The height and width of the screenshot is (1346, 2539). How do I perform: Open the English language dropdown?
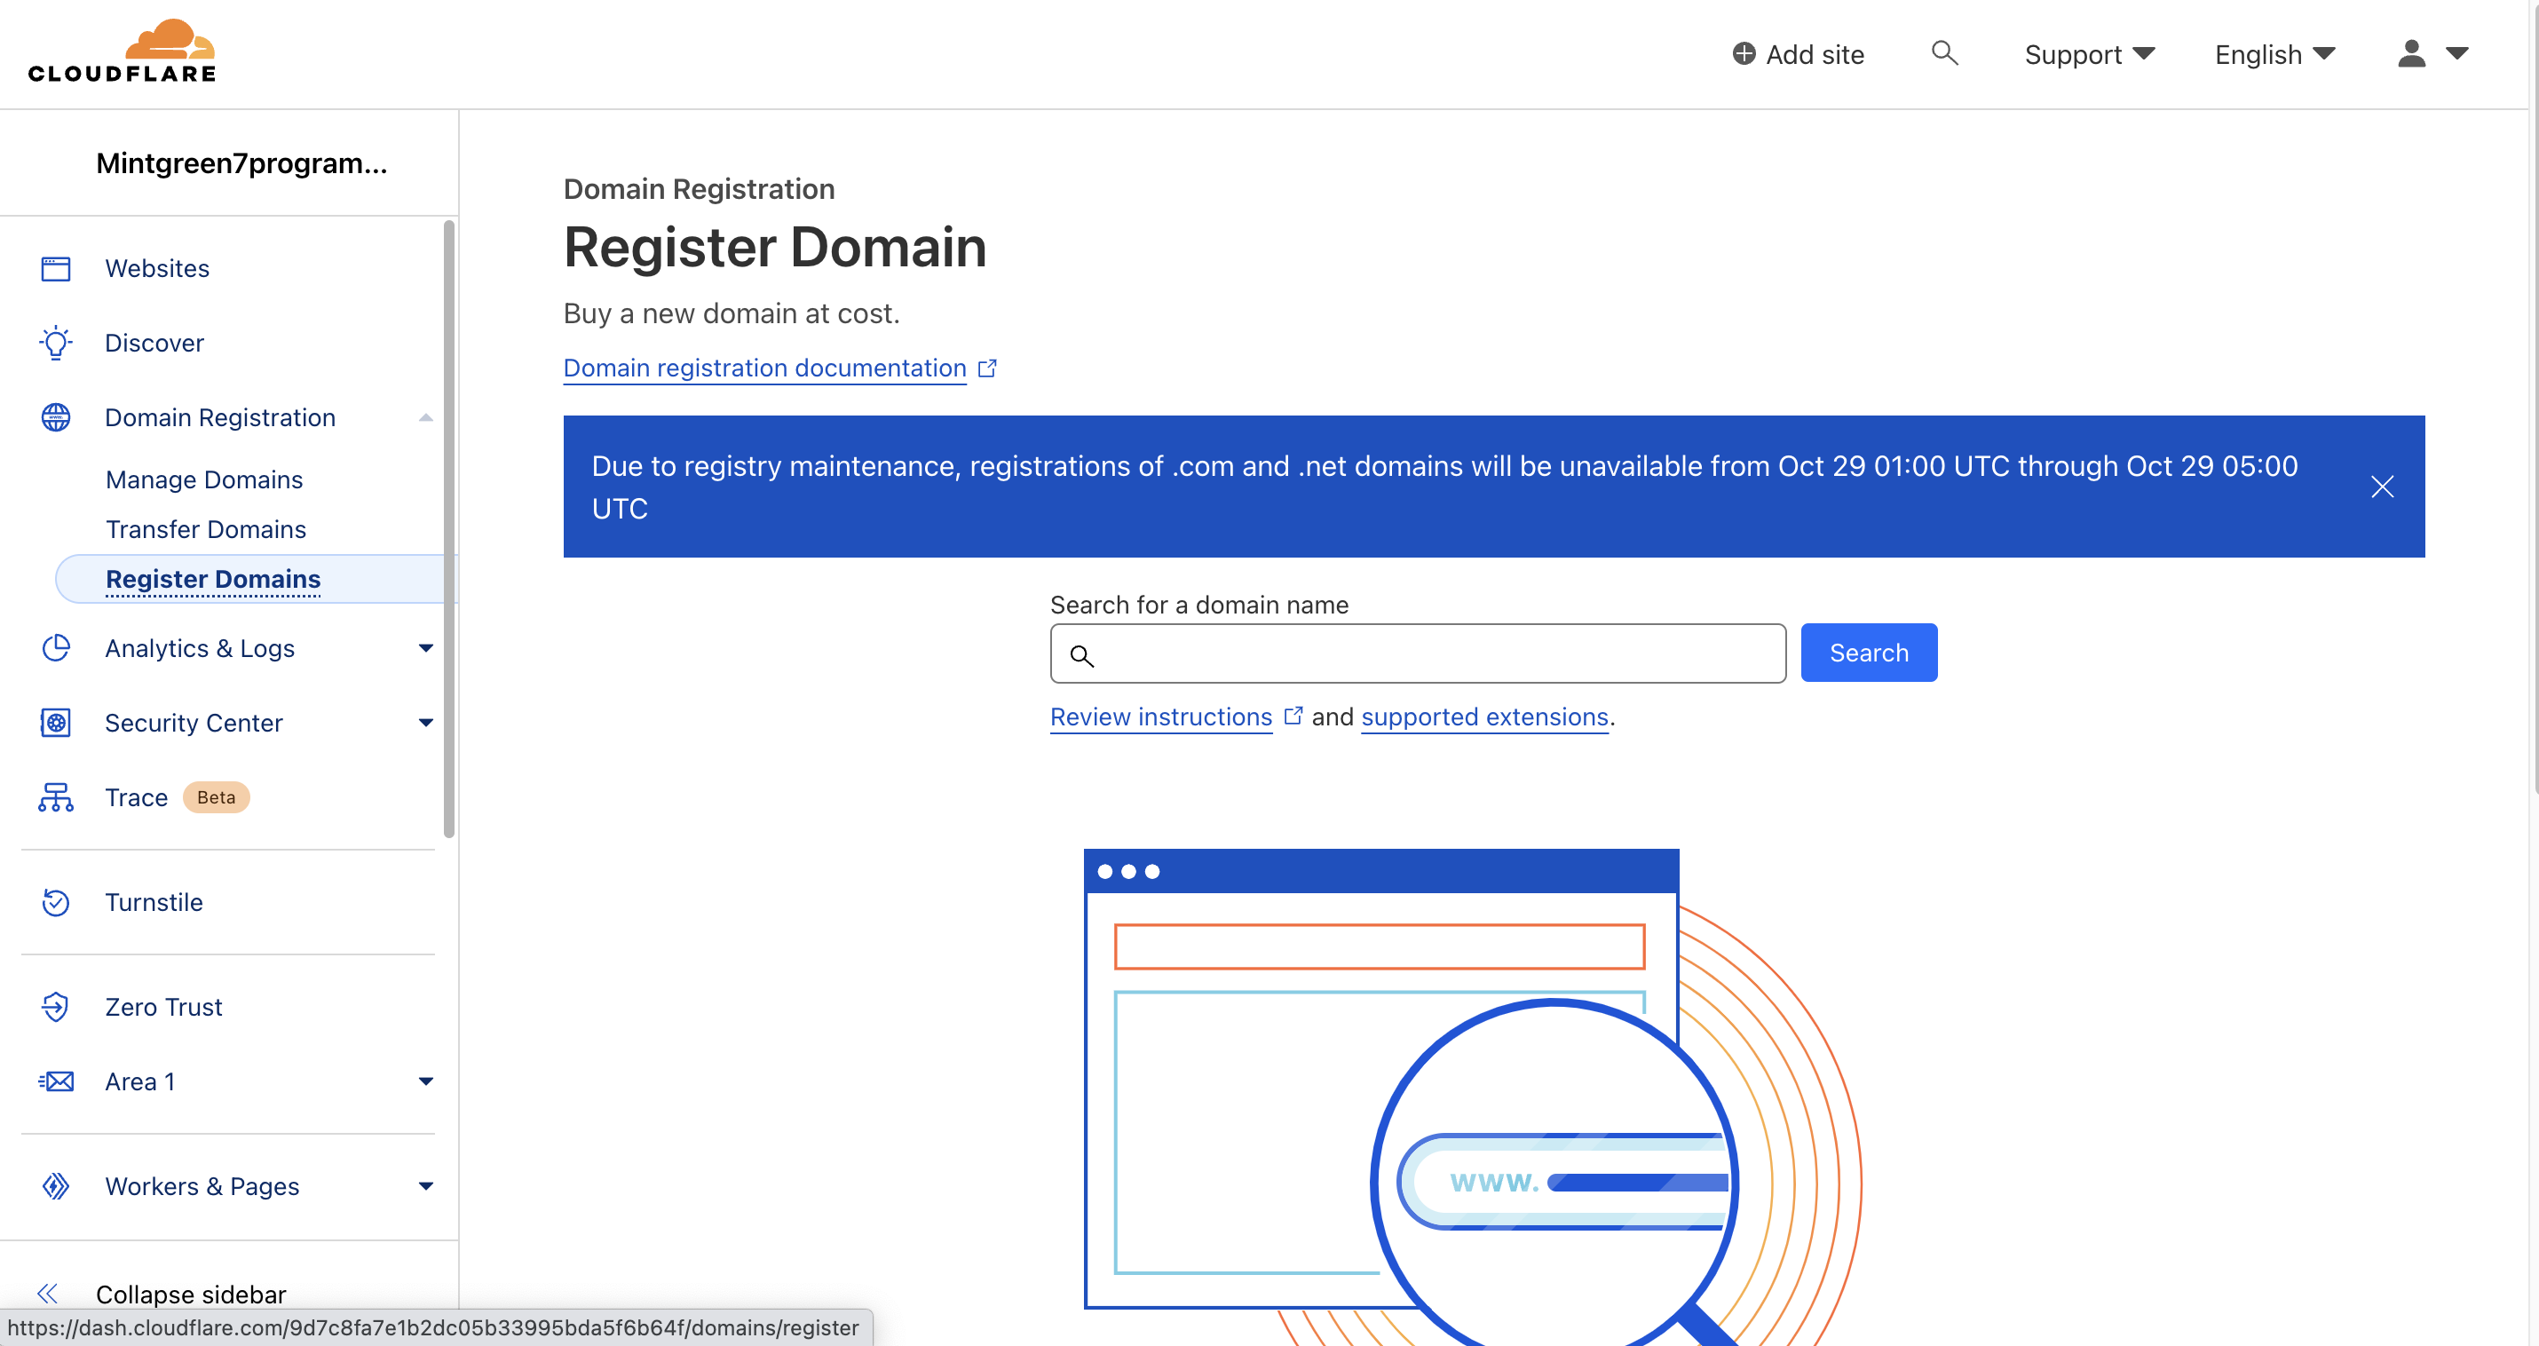(x=2274, y=54)
